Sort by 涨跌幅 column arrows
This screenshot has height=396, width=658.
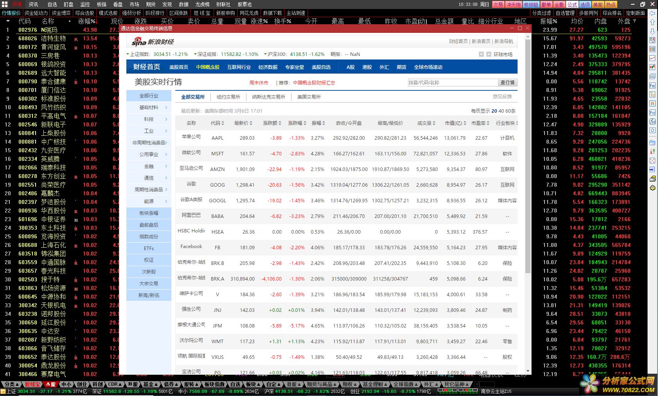coord(305,123)
